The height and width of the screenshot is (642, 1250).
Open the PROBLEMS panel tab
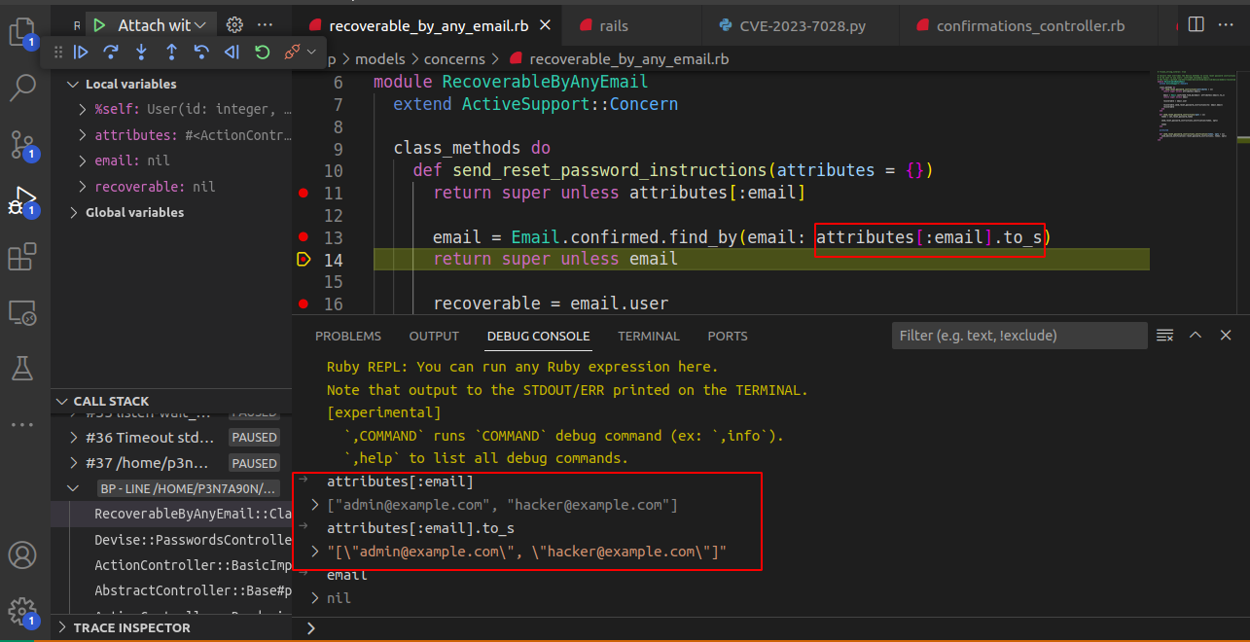348,336
